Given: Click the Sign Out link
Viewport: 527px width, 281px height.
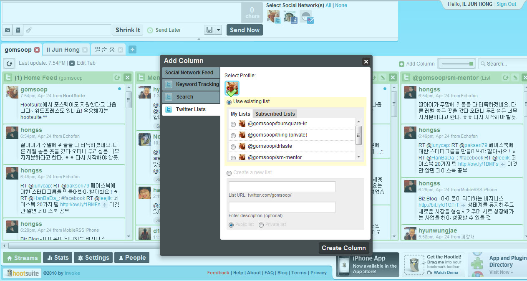Looking at the screenshot, I should point(506,4).
